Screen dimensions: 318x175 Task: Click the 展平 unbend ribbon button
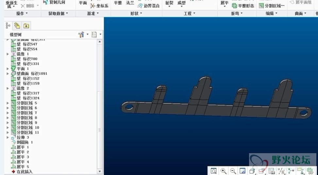click(225, 4)
